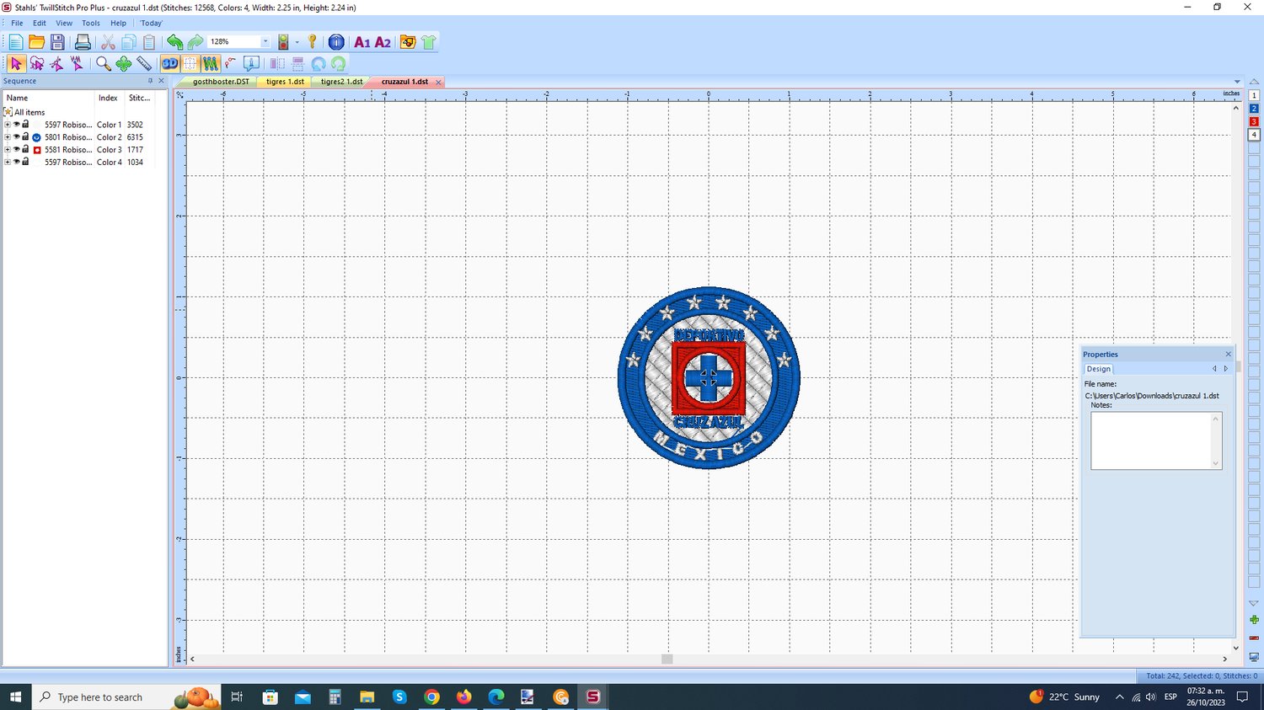1264x710 pixels.
Task: Toggle the stitch points view button
Action: pos(211,63)
